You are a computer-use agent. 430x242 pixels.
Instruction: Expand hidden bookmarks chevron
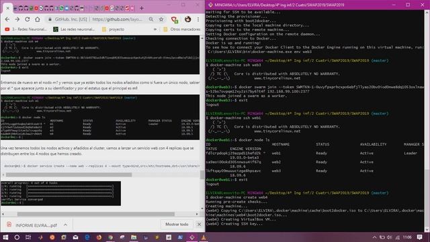coord(155,29)
